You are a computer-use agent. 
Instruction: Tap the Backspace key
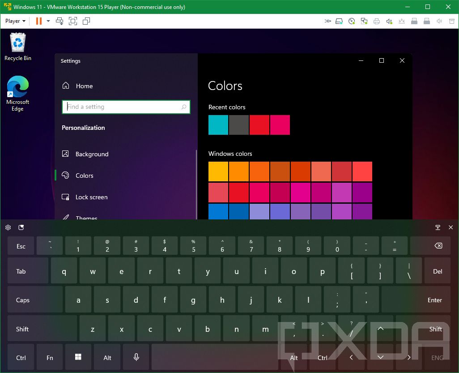(x=430, y=246)
